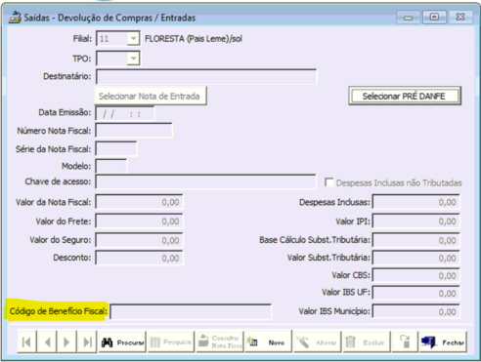Click the undo icon beside Excluir
Image resolution: width=481 pixels, height=362 pixels.
[405, 342]
